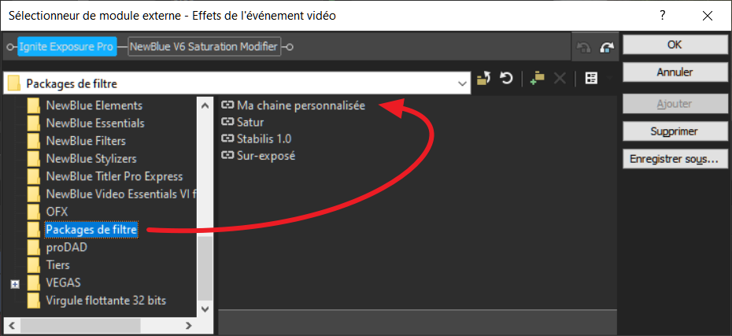The image size is (732, 336).
Task: Select NewBlue Video Essentials VI folder
Action: [122, 194]
